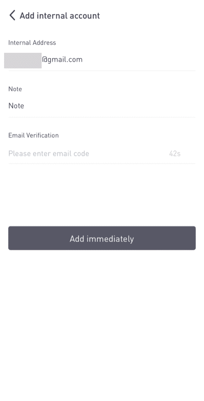Click the divider line under Note field
The image size is (204, 401).
[x=102, y=117]
